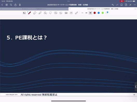Select the Lasso tool

click(x=50, y=13)
